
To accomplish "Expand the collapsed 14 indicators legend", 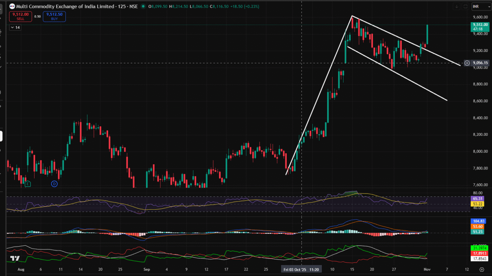I will coord(16,28).
